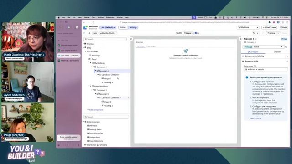This screenshot has width=292, height=164.
Task: Collapse the Body tree node
Action: [83, 47]
